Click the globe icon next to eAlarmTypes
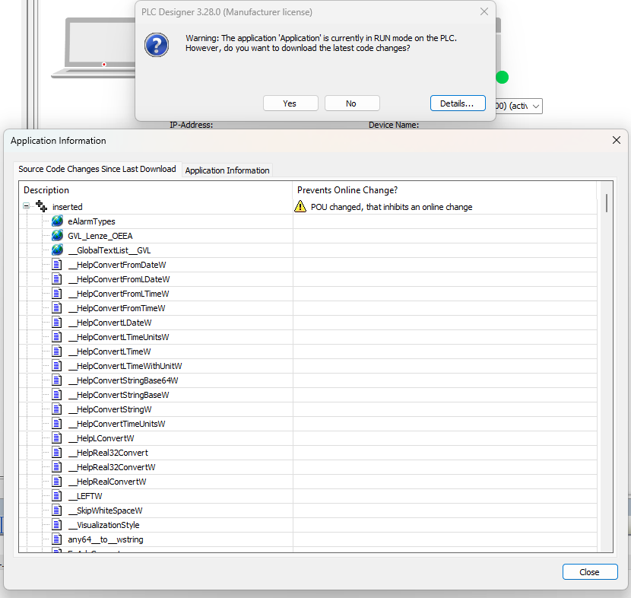The width and height of the screenshot is (631, 598). [58, 221]
